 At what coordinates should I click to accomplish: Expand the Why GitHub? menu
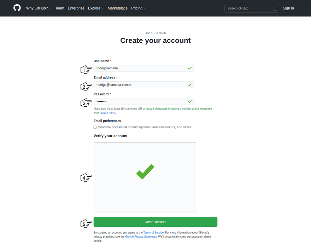pyautogui.click(x=39, y=8)
